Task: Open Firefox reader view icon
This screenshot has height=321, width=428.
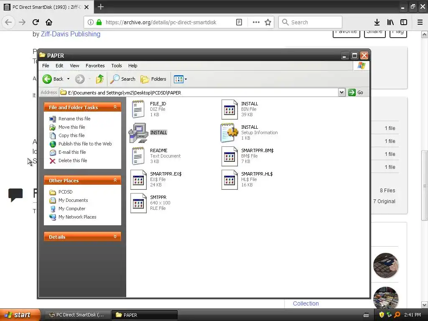Action: pos(239,22)
